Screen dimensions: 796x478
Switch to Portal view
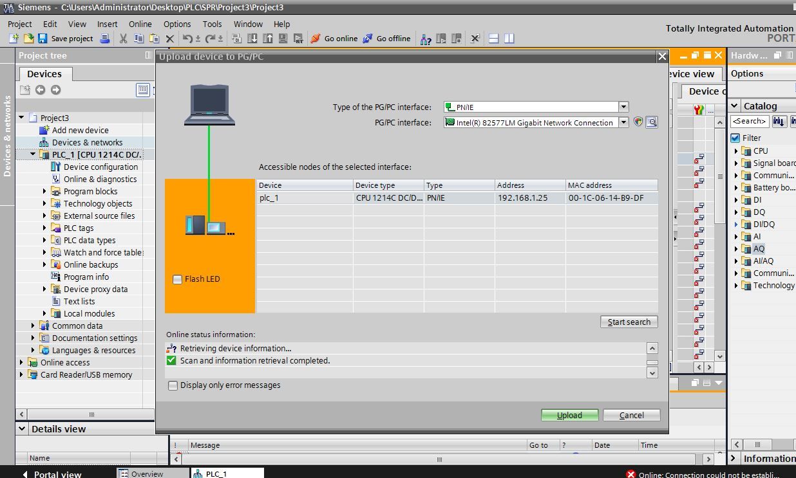pos(52,474)
